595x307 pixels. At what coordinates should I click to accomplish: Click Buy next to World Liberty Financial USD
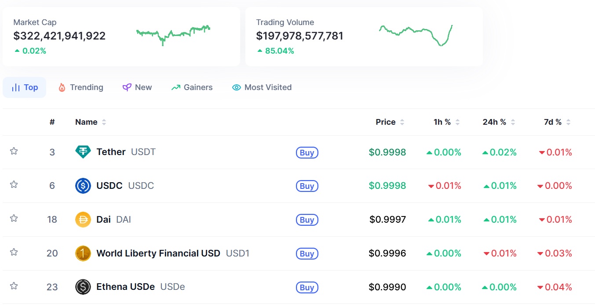pyautogui.click(x=307, y=254)
